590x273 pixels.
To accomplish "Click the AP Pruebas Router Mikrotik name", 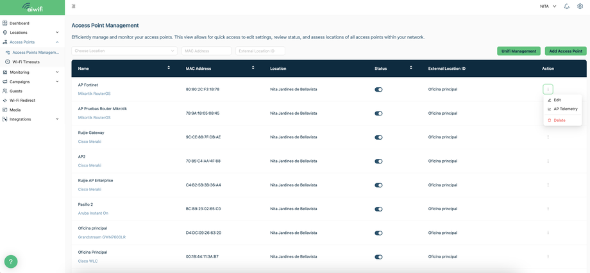I will tap(103, 109).
